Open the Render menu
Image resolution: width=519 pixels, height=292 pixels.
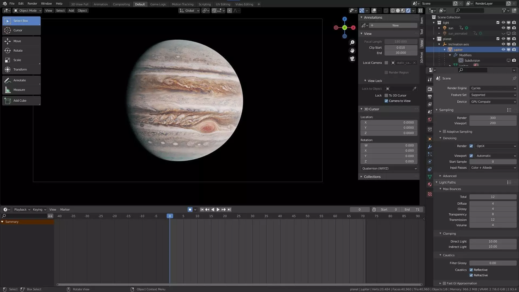tap(32, 4)
